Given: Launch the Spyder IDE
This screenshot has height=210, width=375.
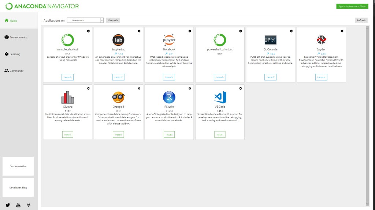Looking at the screenshot, I should (x=321, y=77).
